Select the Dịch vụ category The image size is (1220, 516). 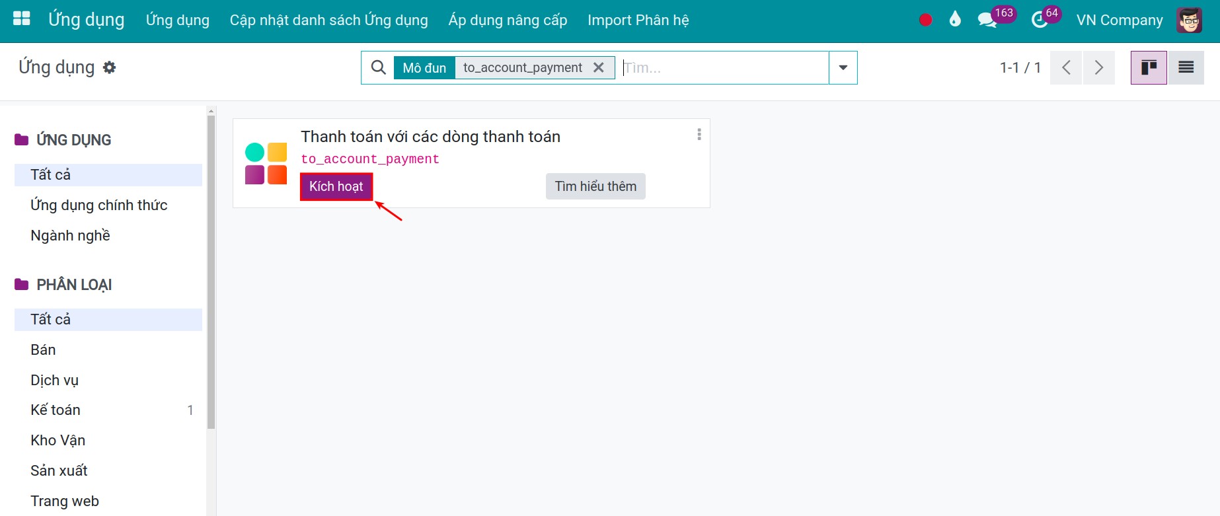[x=108, y=380]
